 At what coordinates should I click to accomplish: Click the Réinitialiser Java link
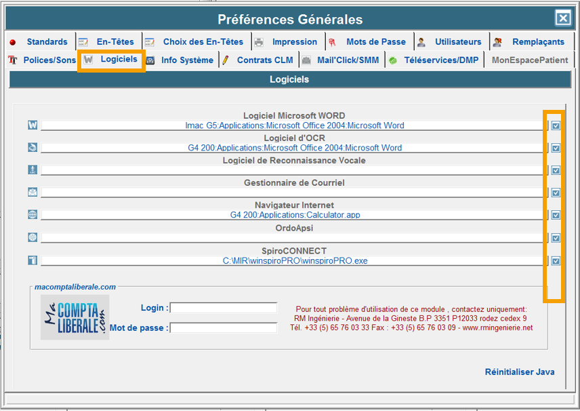519,372
